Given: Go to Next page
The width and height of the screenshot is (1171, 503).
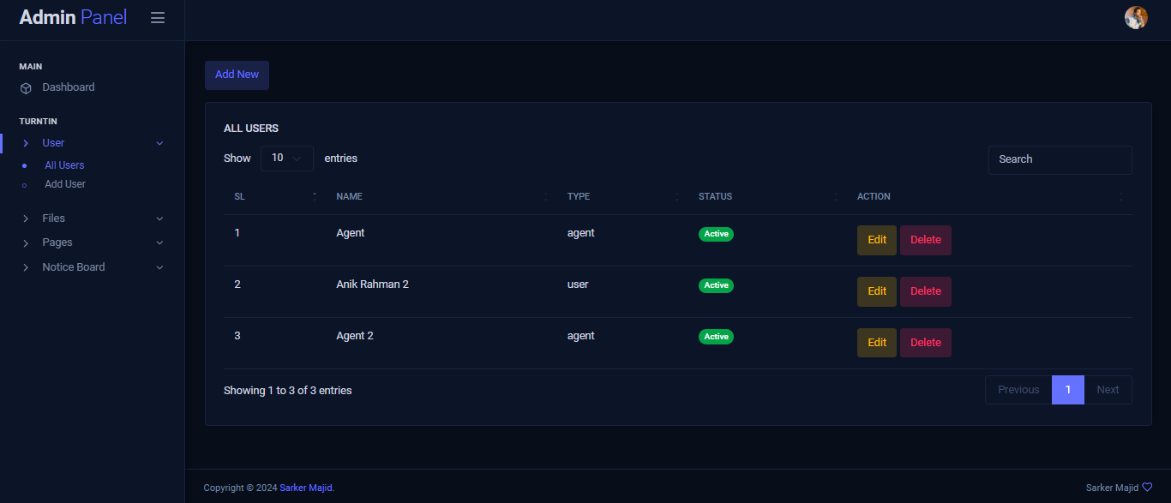Looking at the screenshot, I should [1108, 390].
